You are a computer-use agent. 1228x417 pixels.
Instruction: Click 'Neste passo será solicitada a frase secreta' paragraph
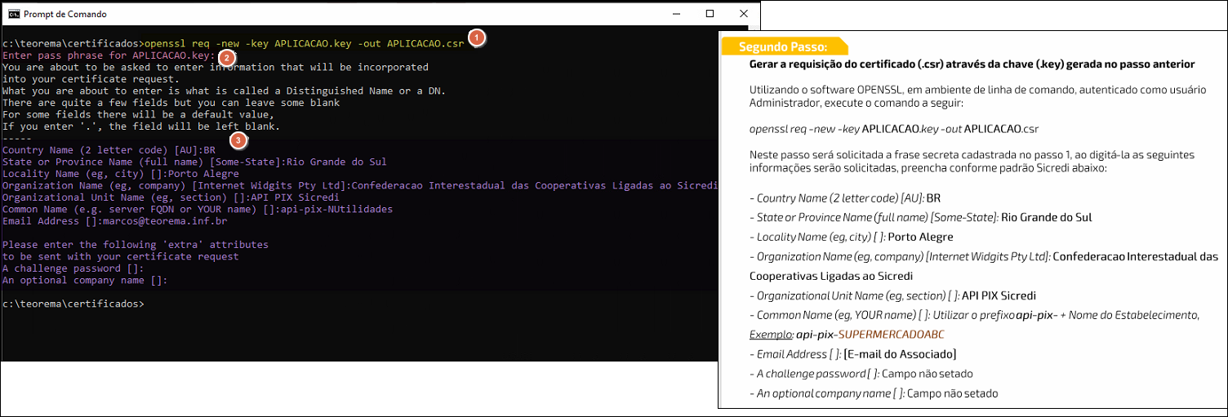coord(972,161)
